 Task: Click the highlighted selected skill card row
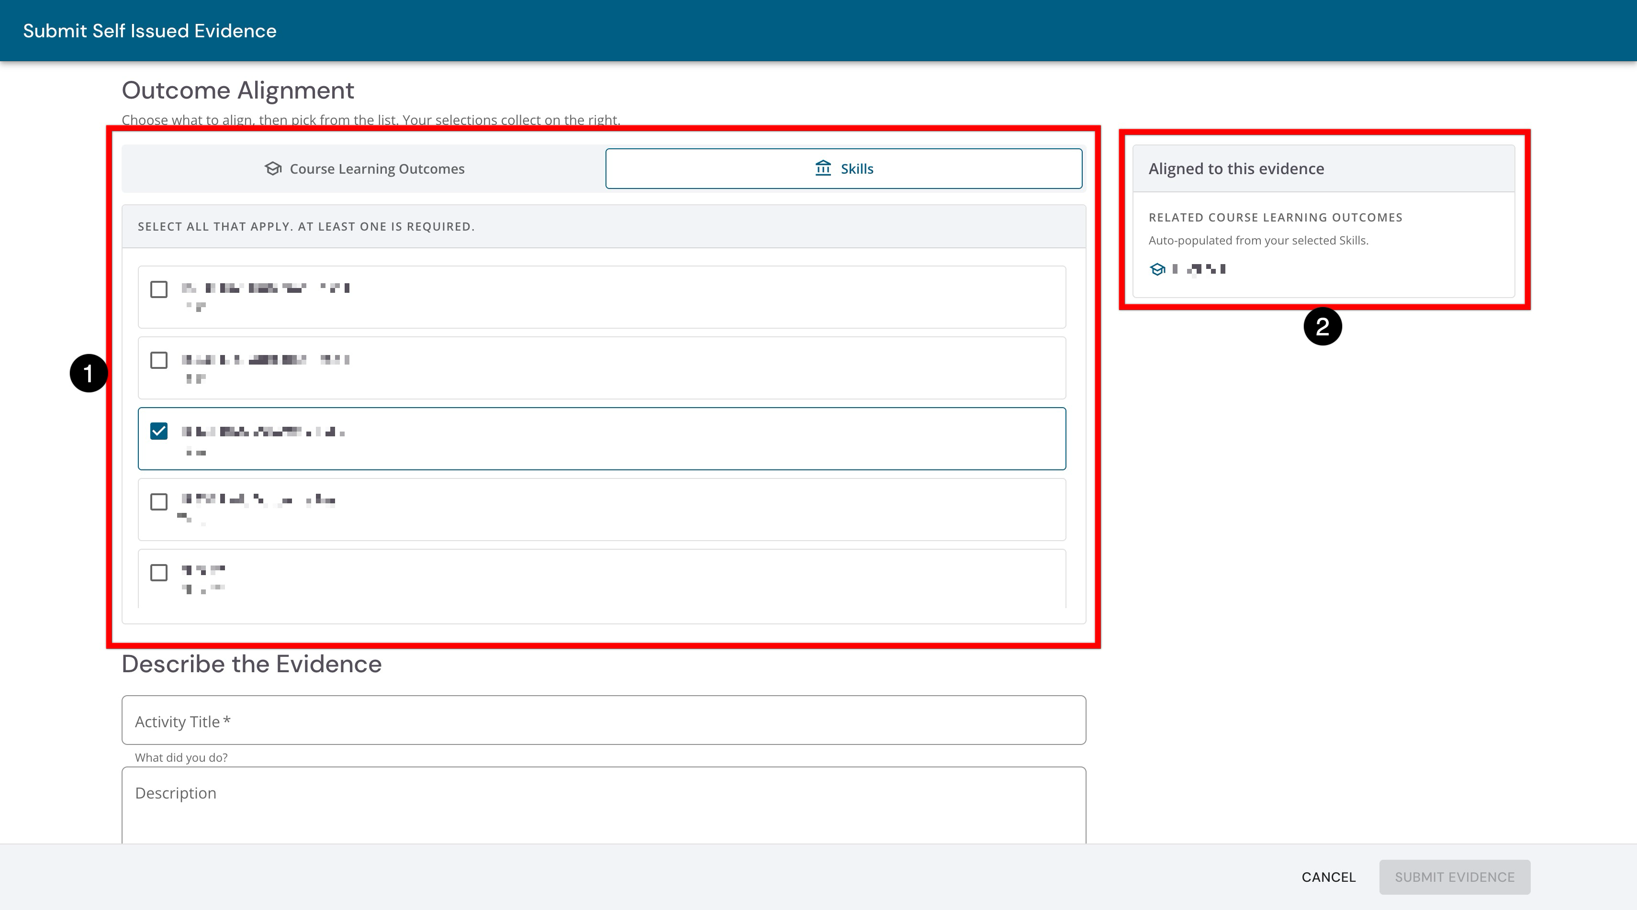[x=602, y=439]
